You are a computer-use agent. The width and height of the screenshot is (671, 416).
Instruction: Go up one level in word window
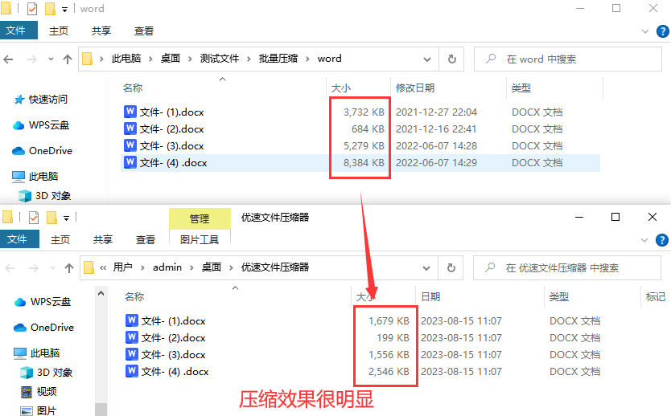tap(68, 59)
